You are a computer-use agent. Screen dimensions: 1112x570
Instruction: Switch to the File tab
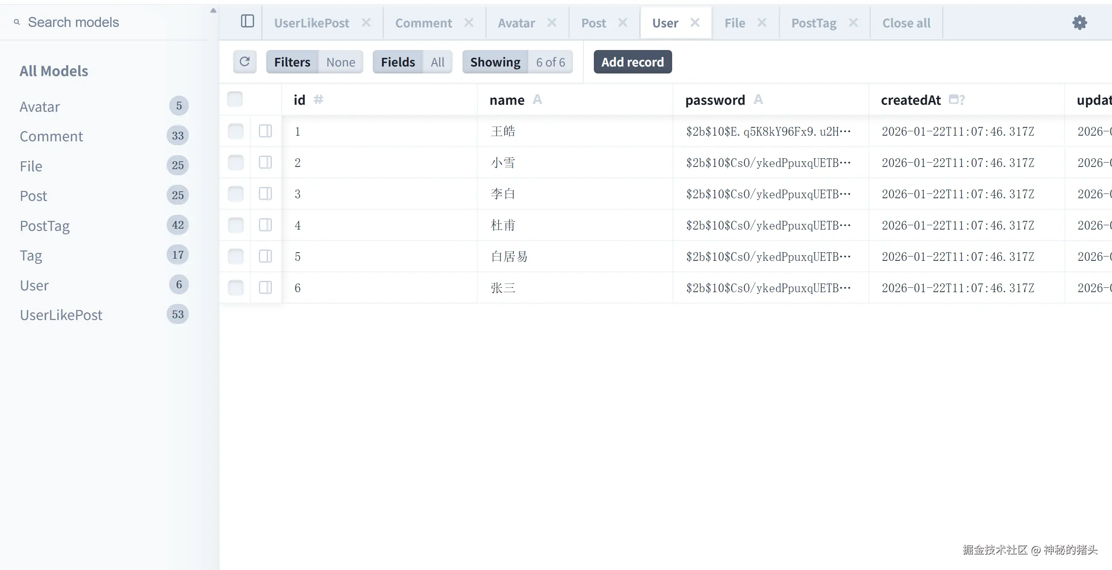734,23
